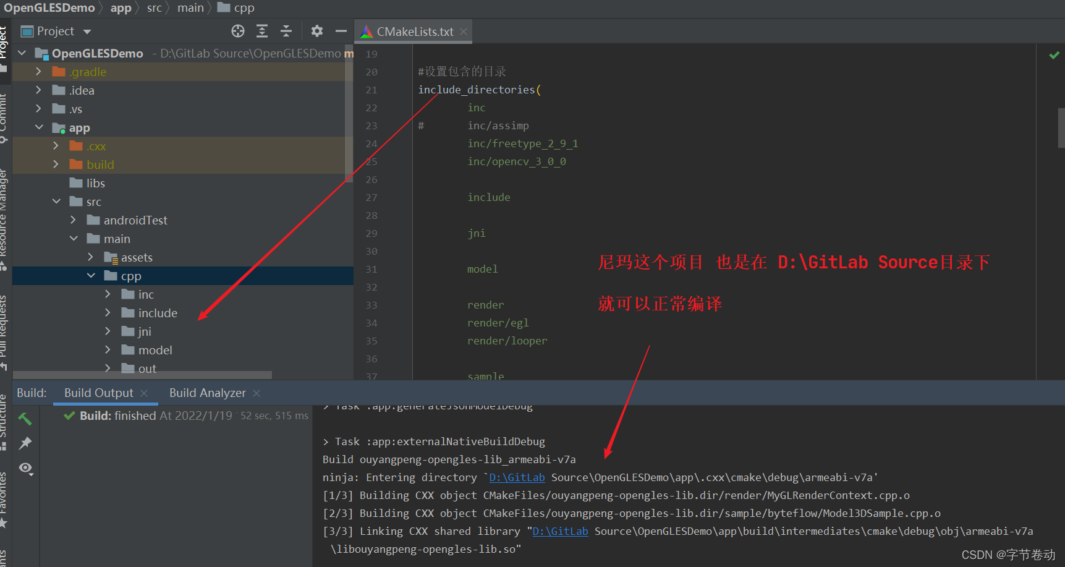Expand the .idea folder

39,90
